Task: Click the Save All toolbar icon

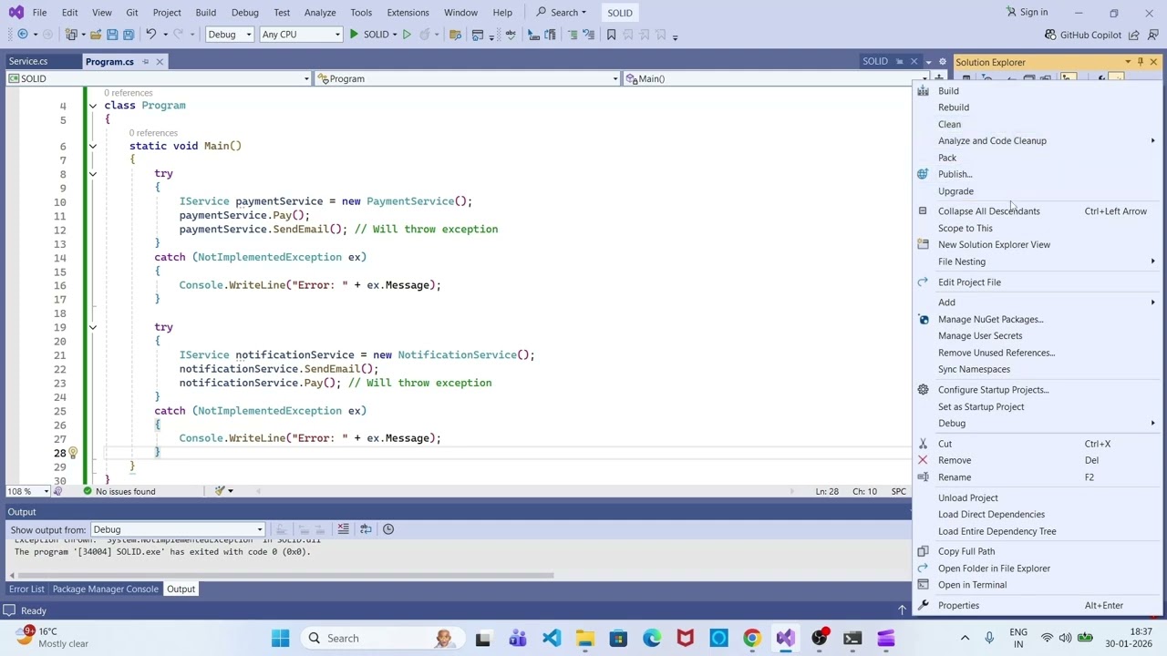Action: coord(129,35)
